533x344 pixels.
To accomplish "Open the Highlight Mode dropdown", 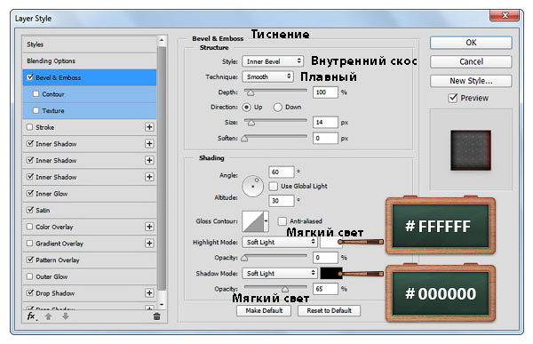I will [280, 242].
